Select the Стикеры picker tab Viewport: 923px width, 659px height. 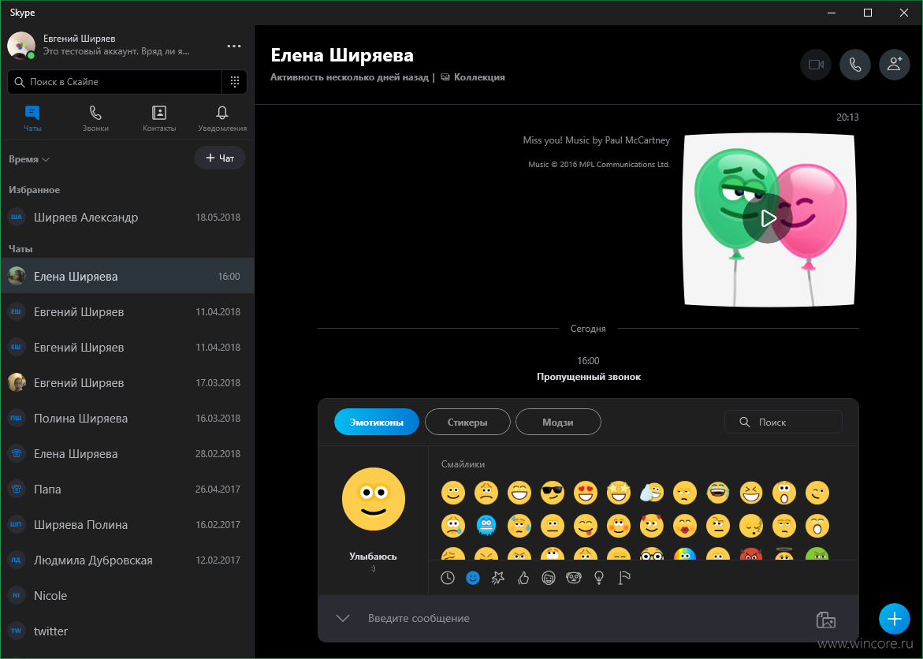tap(467, 423)
